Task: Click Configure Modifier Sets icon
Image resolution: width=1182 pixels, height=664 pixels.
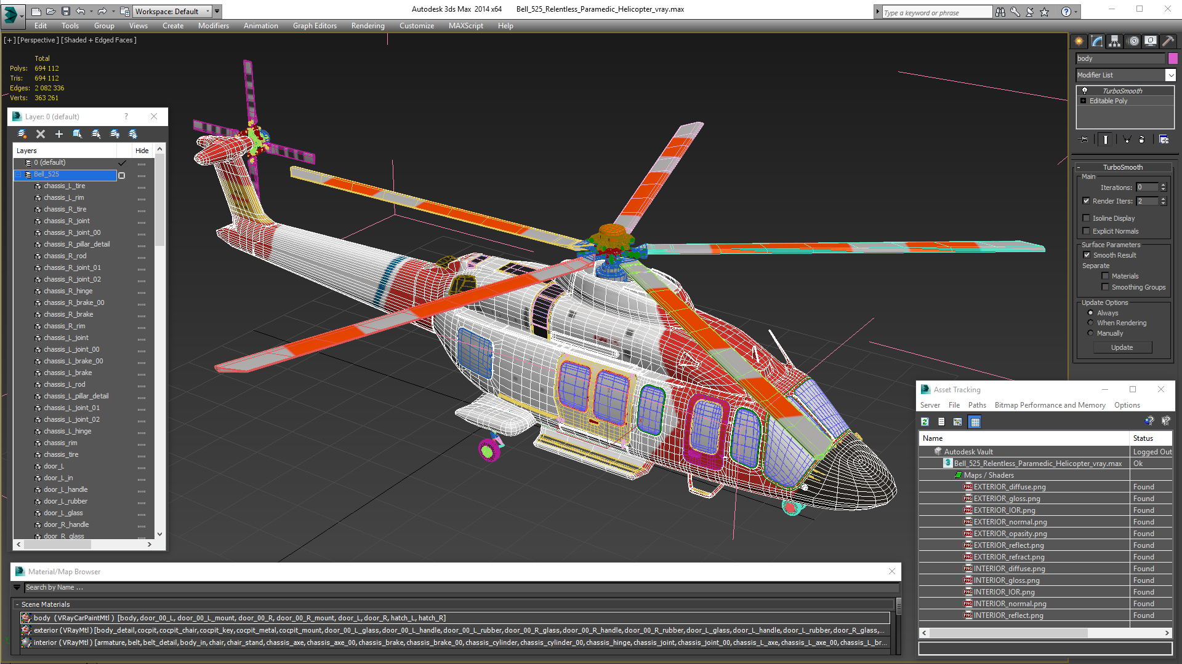Action: (1164, 140)
